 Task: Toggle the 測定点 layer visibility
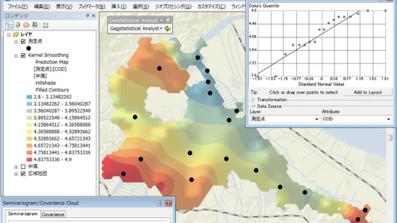click(23, 41)
